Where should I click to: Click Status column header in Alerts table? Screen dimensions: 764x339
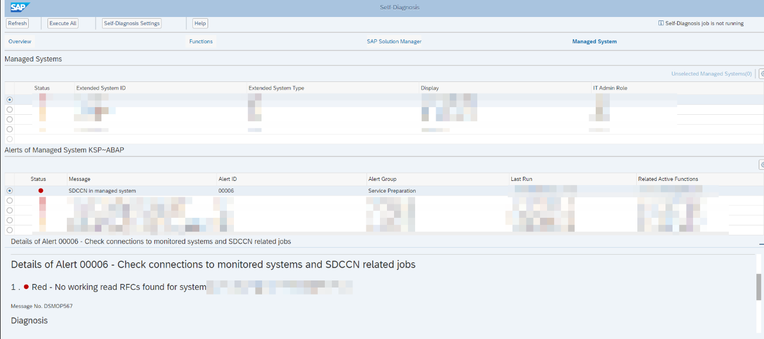pyautogui.click(x=38, y=179)
